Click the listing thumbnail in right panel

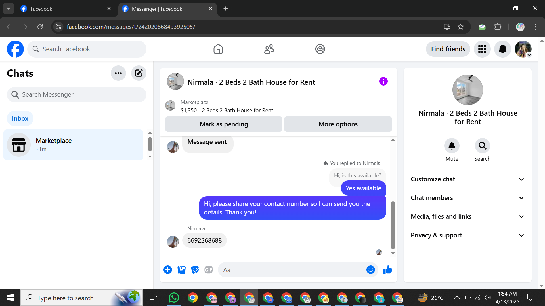[x=468, y=90]
